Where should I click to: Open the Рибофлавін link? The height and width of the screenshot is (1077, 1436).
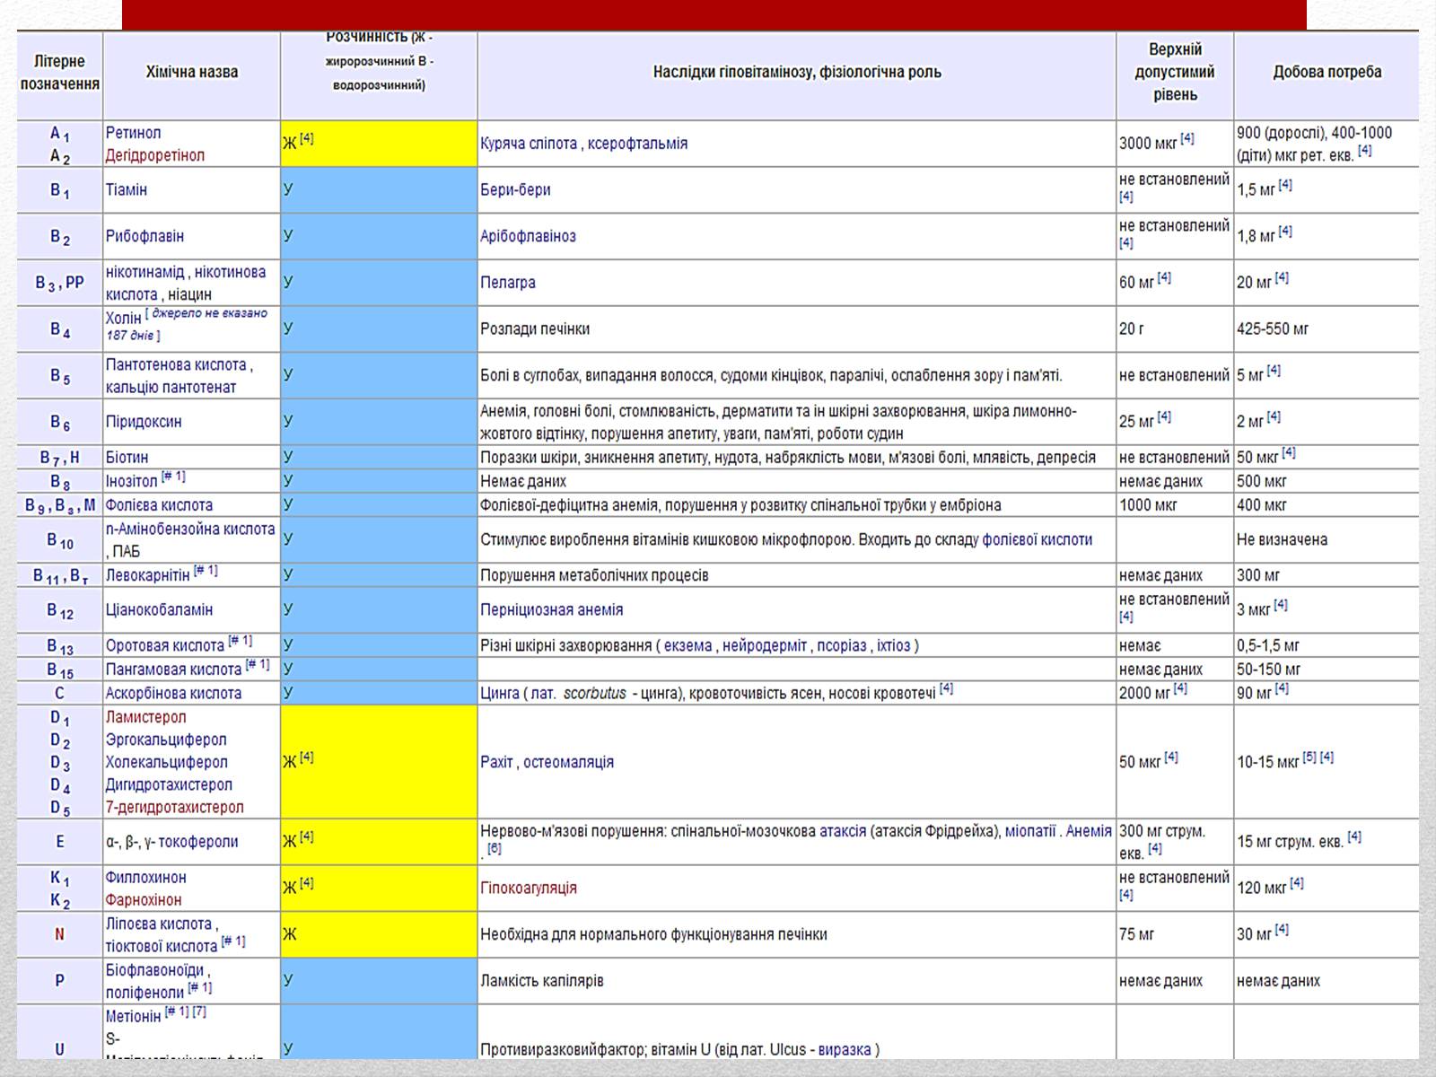(144, 236)
